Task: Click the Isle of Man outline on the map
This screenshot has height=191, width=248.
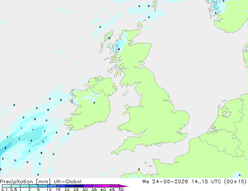Action: [x=126, y=93]
